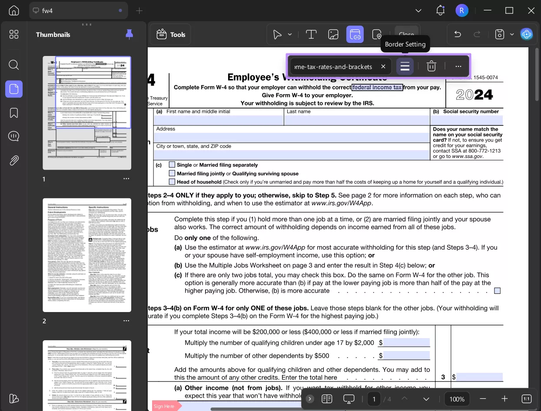541x411 pixels.
Task: Open the search panel in left sidebar
Action: [14, 65]
